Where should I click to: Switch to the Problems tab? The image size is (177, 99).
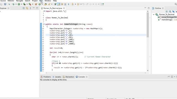pyautogui.click(x=46, y=77)
